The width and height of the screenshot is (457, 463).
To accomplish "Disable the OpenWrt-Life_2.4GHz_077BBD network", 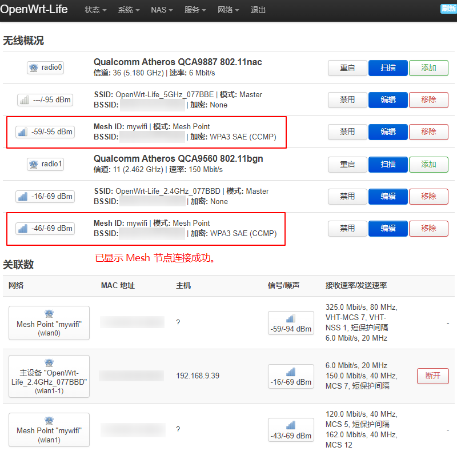I will [x=347, y=197].
